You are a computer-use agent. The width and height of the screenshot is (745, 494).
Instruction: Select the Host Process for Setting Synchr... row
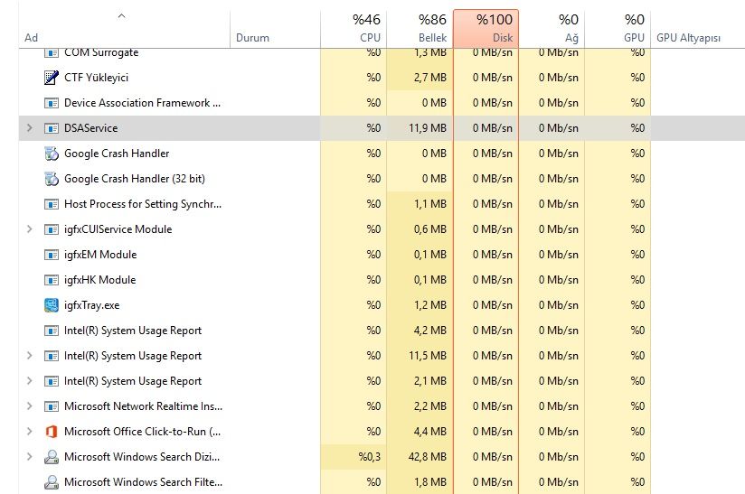click(x=142, y=204)
